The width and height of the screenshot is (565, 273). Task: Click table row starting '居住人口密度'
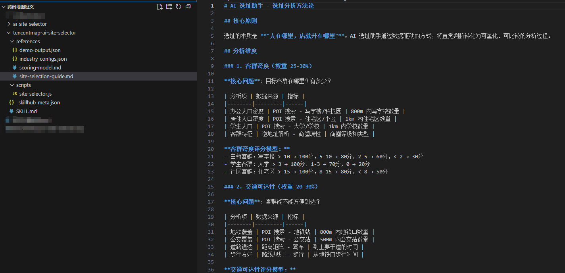pos(310,119)
